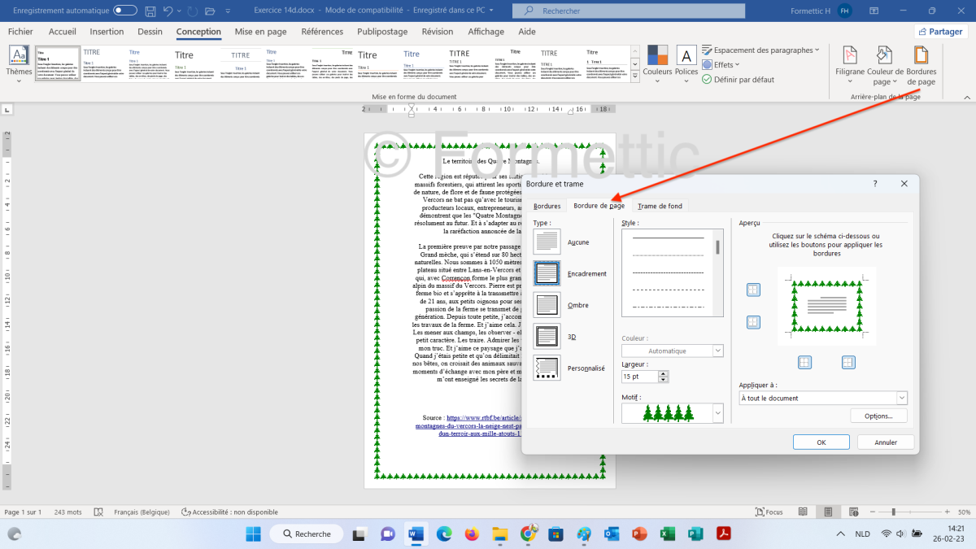Confirm the dialog with OK
Screen dimensions: 976x549
pos(821,442)
